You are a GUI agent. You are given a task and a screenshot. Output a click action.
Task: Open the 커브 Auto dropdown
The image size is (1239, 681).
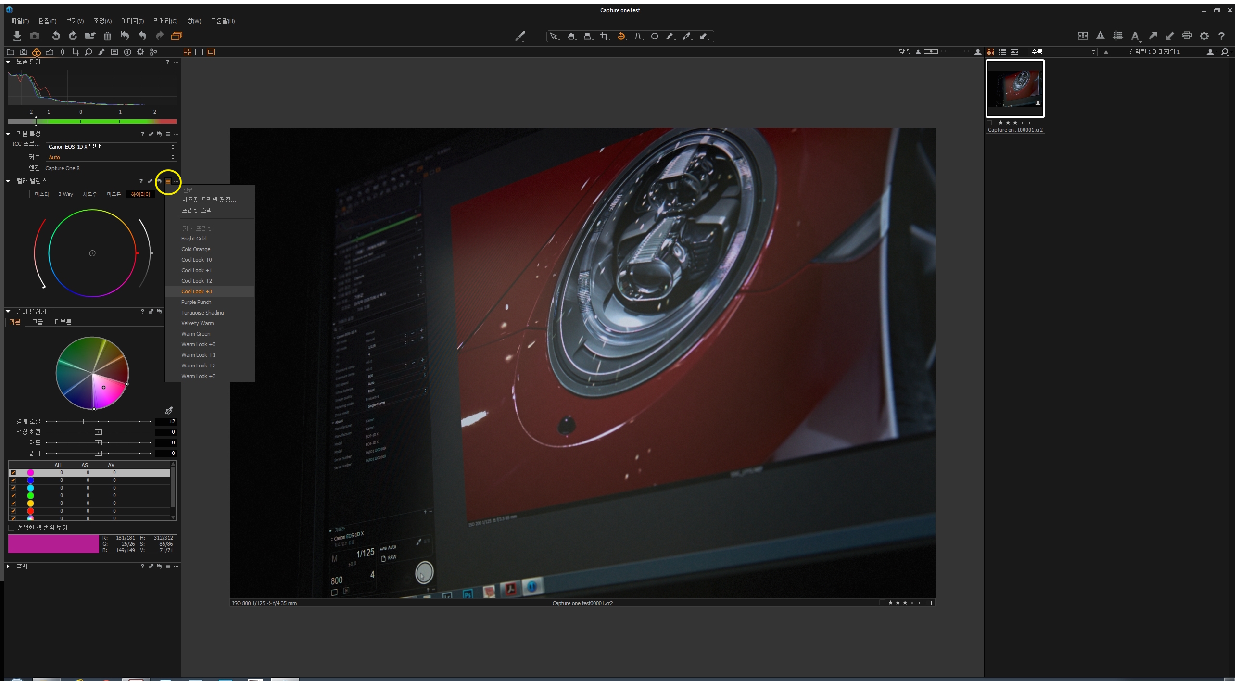(111, 157)
